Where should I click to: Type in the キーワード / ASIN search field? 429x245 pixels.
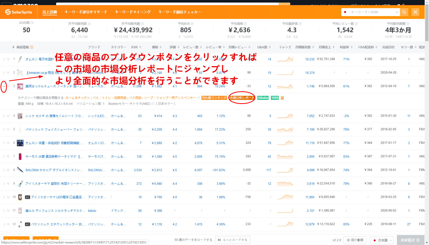pyautogui.click(x=370, y=12)
